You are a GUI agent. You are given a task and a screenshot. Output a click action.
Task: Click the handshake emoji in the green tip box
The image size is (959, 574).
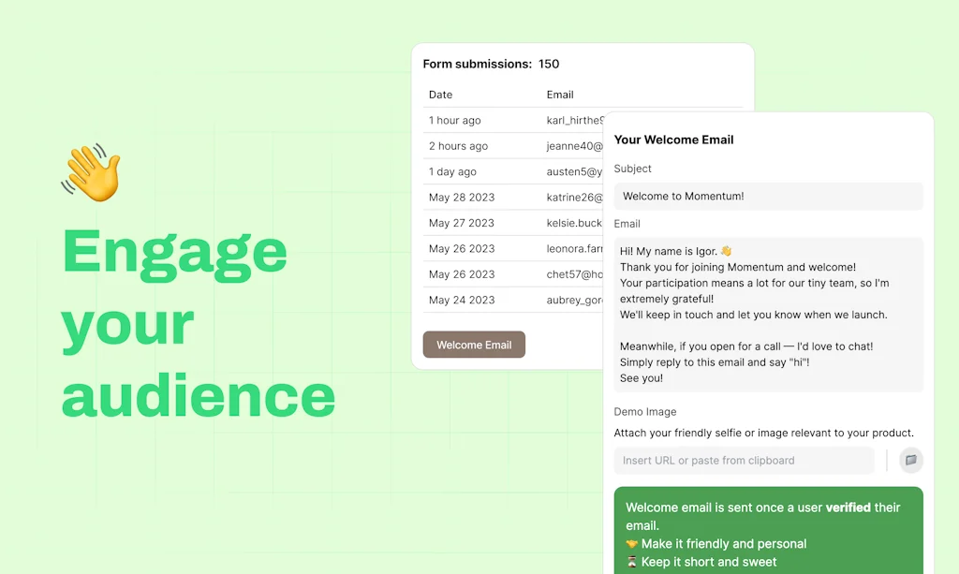click(632, 543)
